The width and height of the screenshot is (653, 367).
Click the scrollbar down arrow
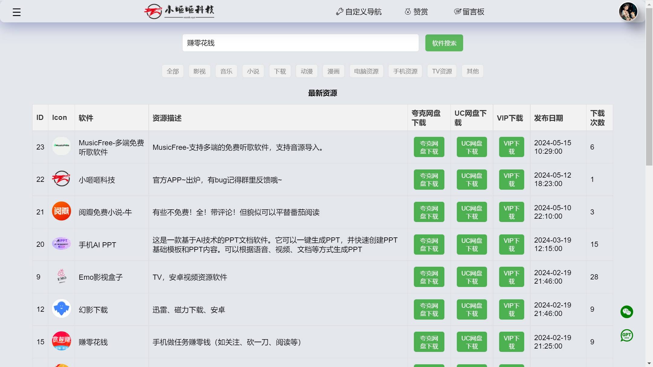[649, 363]
